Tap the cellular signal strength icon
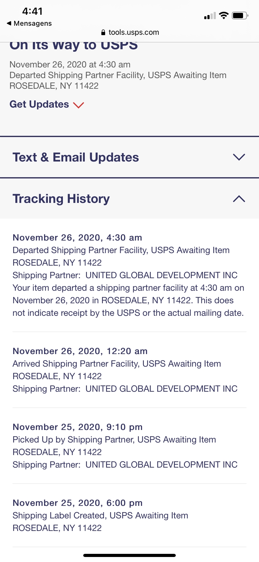The width and height of the screenshot is (259, 562). (210, 16)
